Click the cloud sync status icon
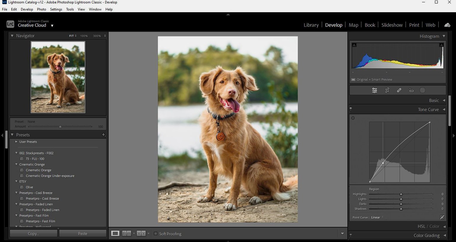This screenshot has width=456, height=242. 447,25
